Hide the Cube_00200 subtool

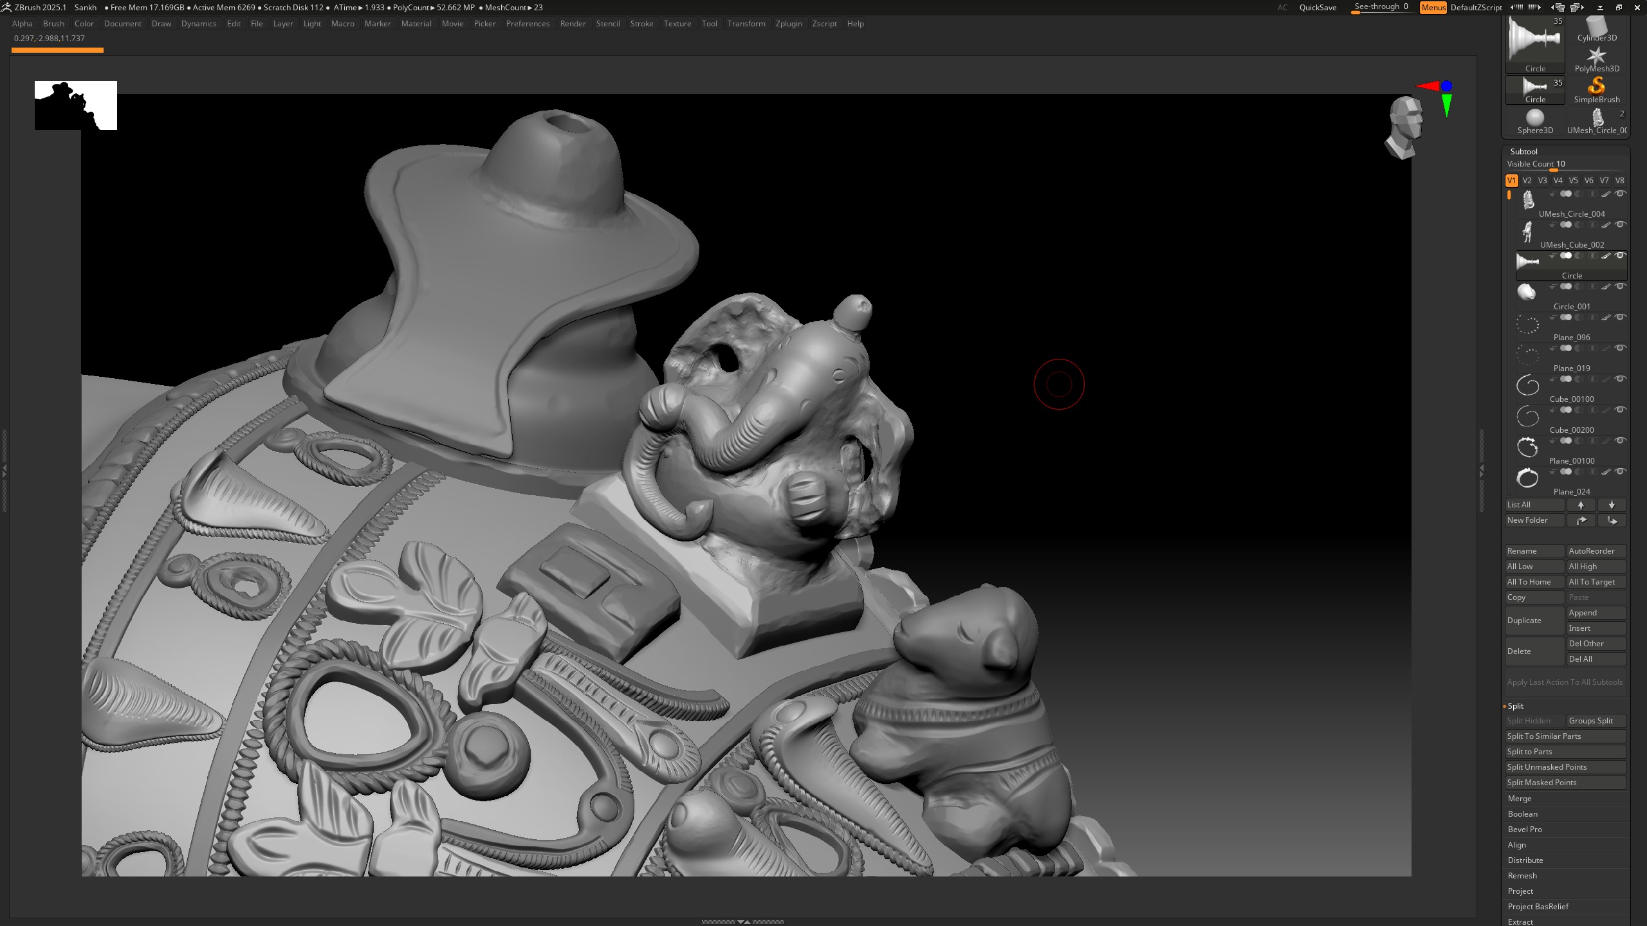(1621, 410)
